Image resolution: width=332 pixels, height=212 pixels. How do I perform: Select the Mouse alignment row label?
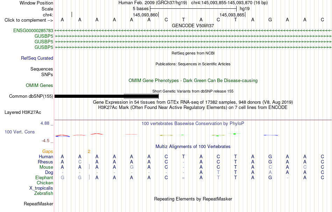[46, 167]
